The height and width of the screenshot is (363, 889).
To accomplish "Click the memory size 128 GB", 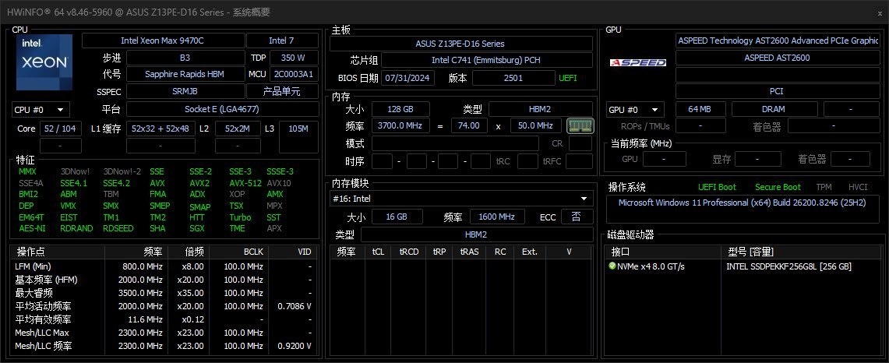I will tap(400, 109).
